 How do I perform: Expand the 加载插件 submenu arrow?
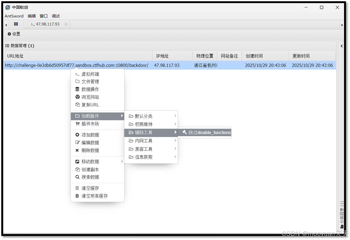click(x=122, y=116)
